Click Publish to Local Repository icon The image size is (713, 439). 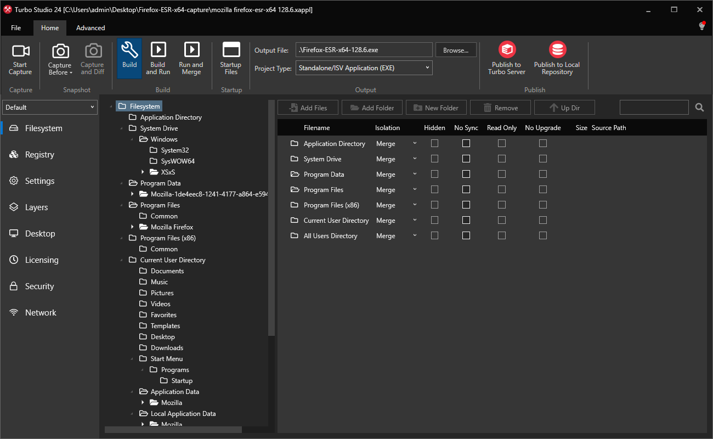point(557,50)
